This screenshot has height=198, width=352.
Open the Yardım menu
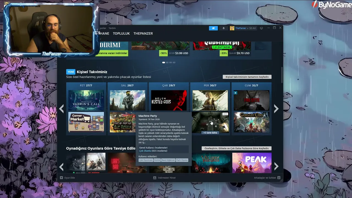tap(112, 28)
